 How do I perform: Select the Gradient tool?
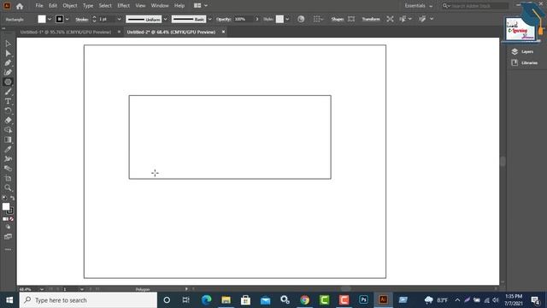point(8,139)
